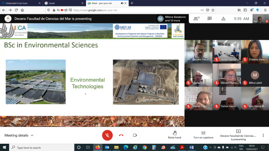The image size is (269, 151).
Task: Open the Meet activities icon
Action: coord(223,19)
